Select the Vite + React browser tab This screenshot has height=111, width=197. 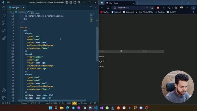pyautogui.click(x=120, y=3)
